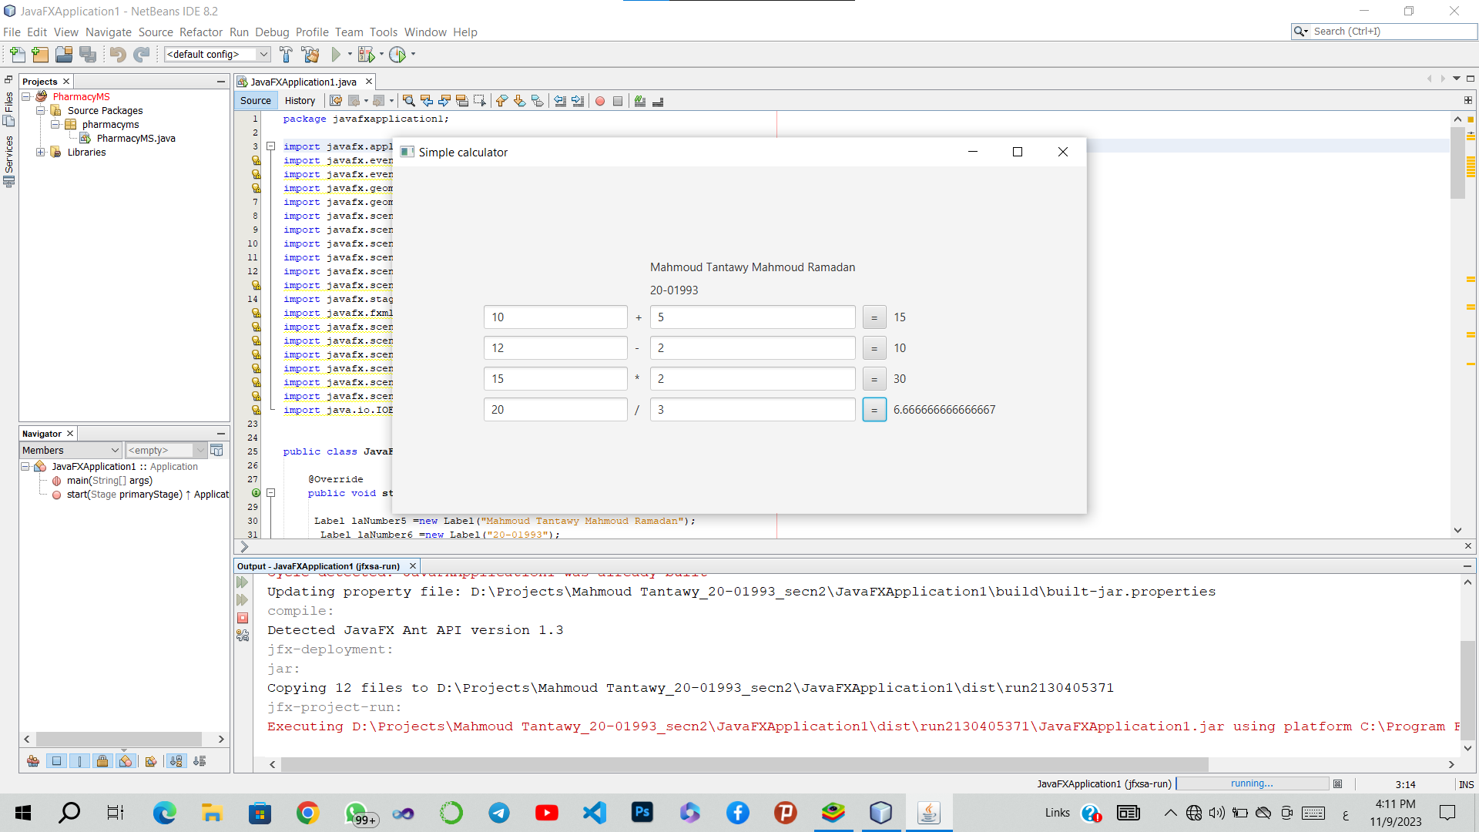Toggle Show Inherited Members in Navigator

click(x=33, y=761)
